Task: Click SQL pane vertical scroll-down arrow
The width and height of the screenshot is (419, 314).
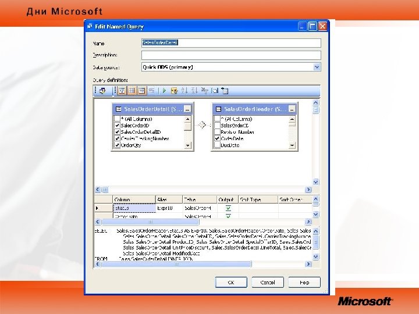Action: pyautogui.click(x=315, y=256)
